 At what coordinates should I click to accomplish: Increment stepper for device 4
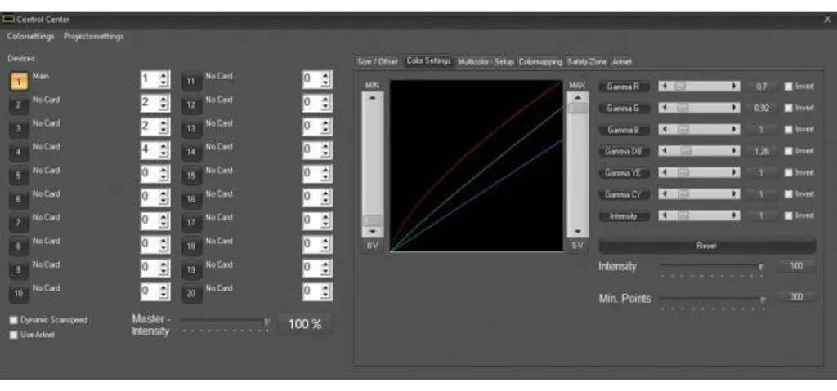tap(163, 147)
